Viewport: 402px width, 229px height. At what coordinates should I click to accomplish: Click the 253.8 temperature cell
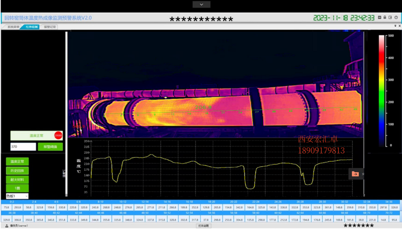[x=228, y=220]
